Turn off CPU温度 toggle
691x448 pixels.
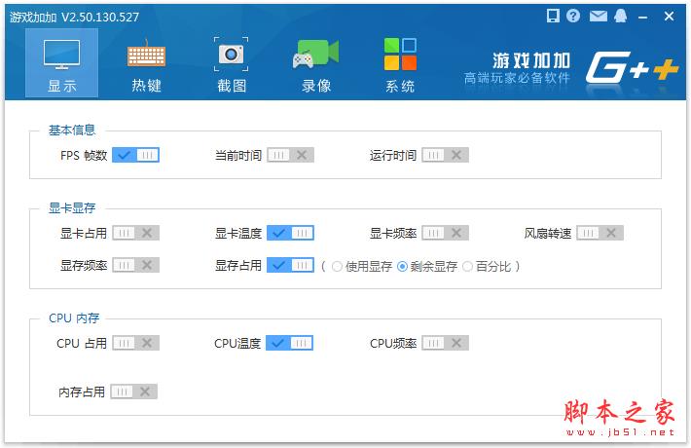[289, 343]
